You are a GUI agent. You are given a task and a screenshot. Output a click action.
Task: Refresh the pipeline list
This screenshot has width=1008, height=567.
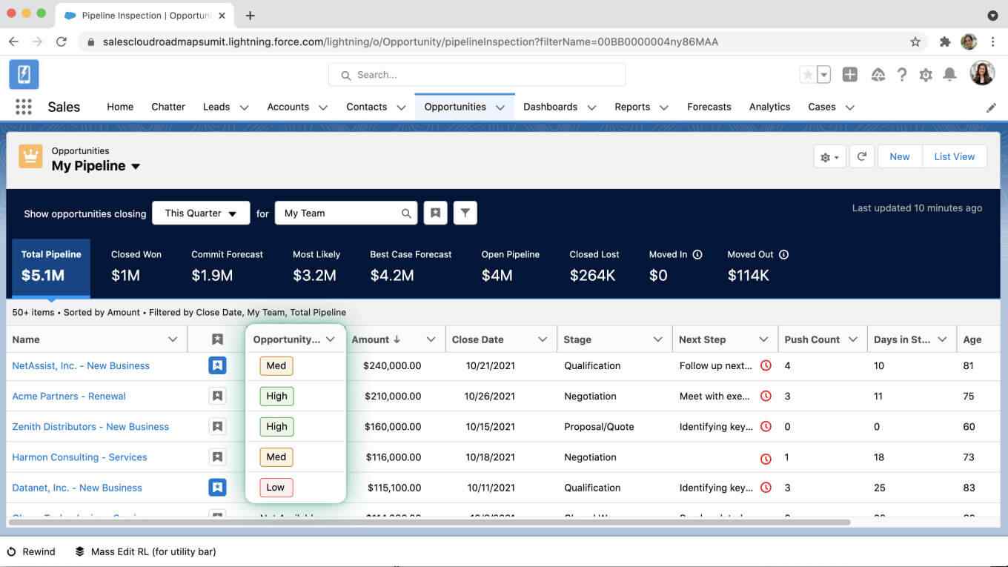pyautogui.click(x=861, y=156)
